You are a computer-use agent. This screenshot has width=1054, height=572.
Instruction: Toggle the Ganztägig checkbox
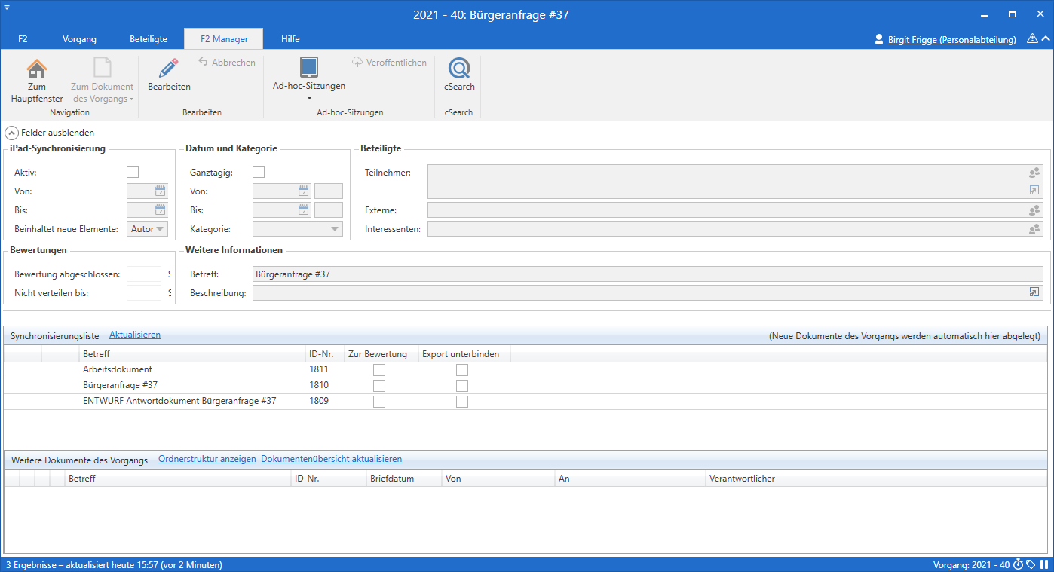259,173
